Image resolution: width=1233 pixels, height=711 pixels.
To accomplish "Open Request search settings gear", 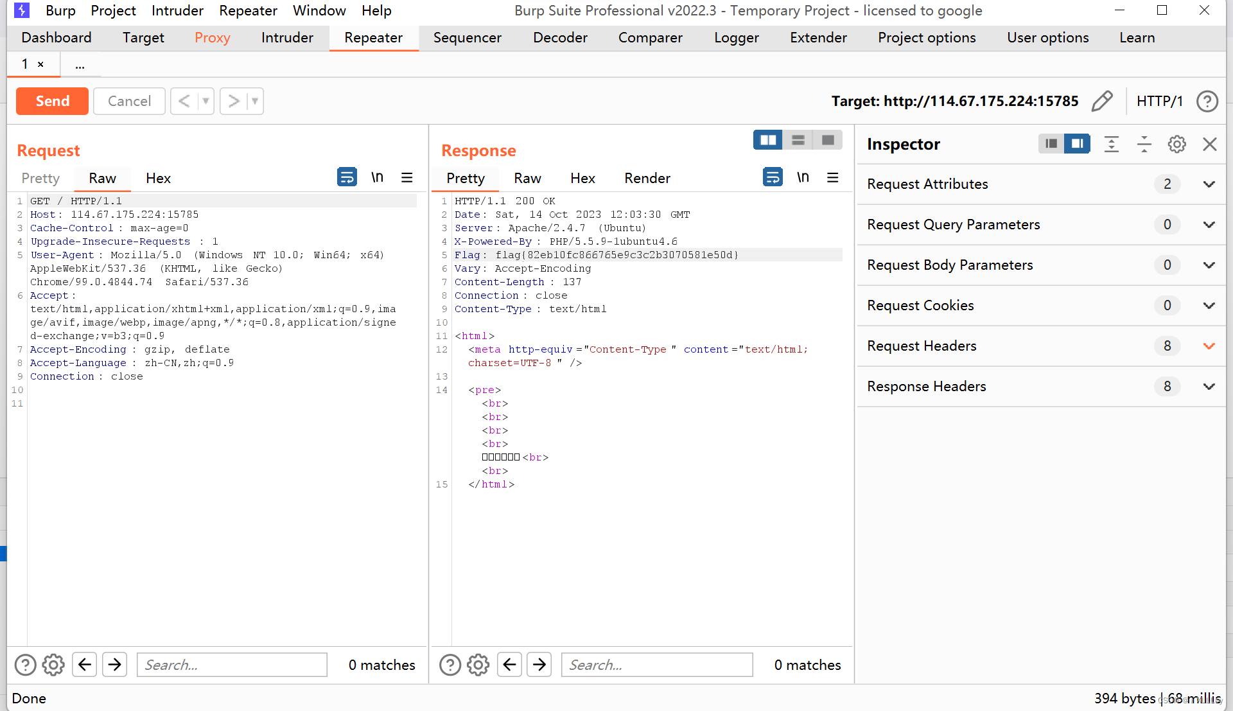I will tap(53, 665).
